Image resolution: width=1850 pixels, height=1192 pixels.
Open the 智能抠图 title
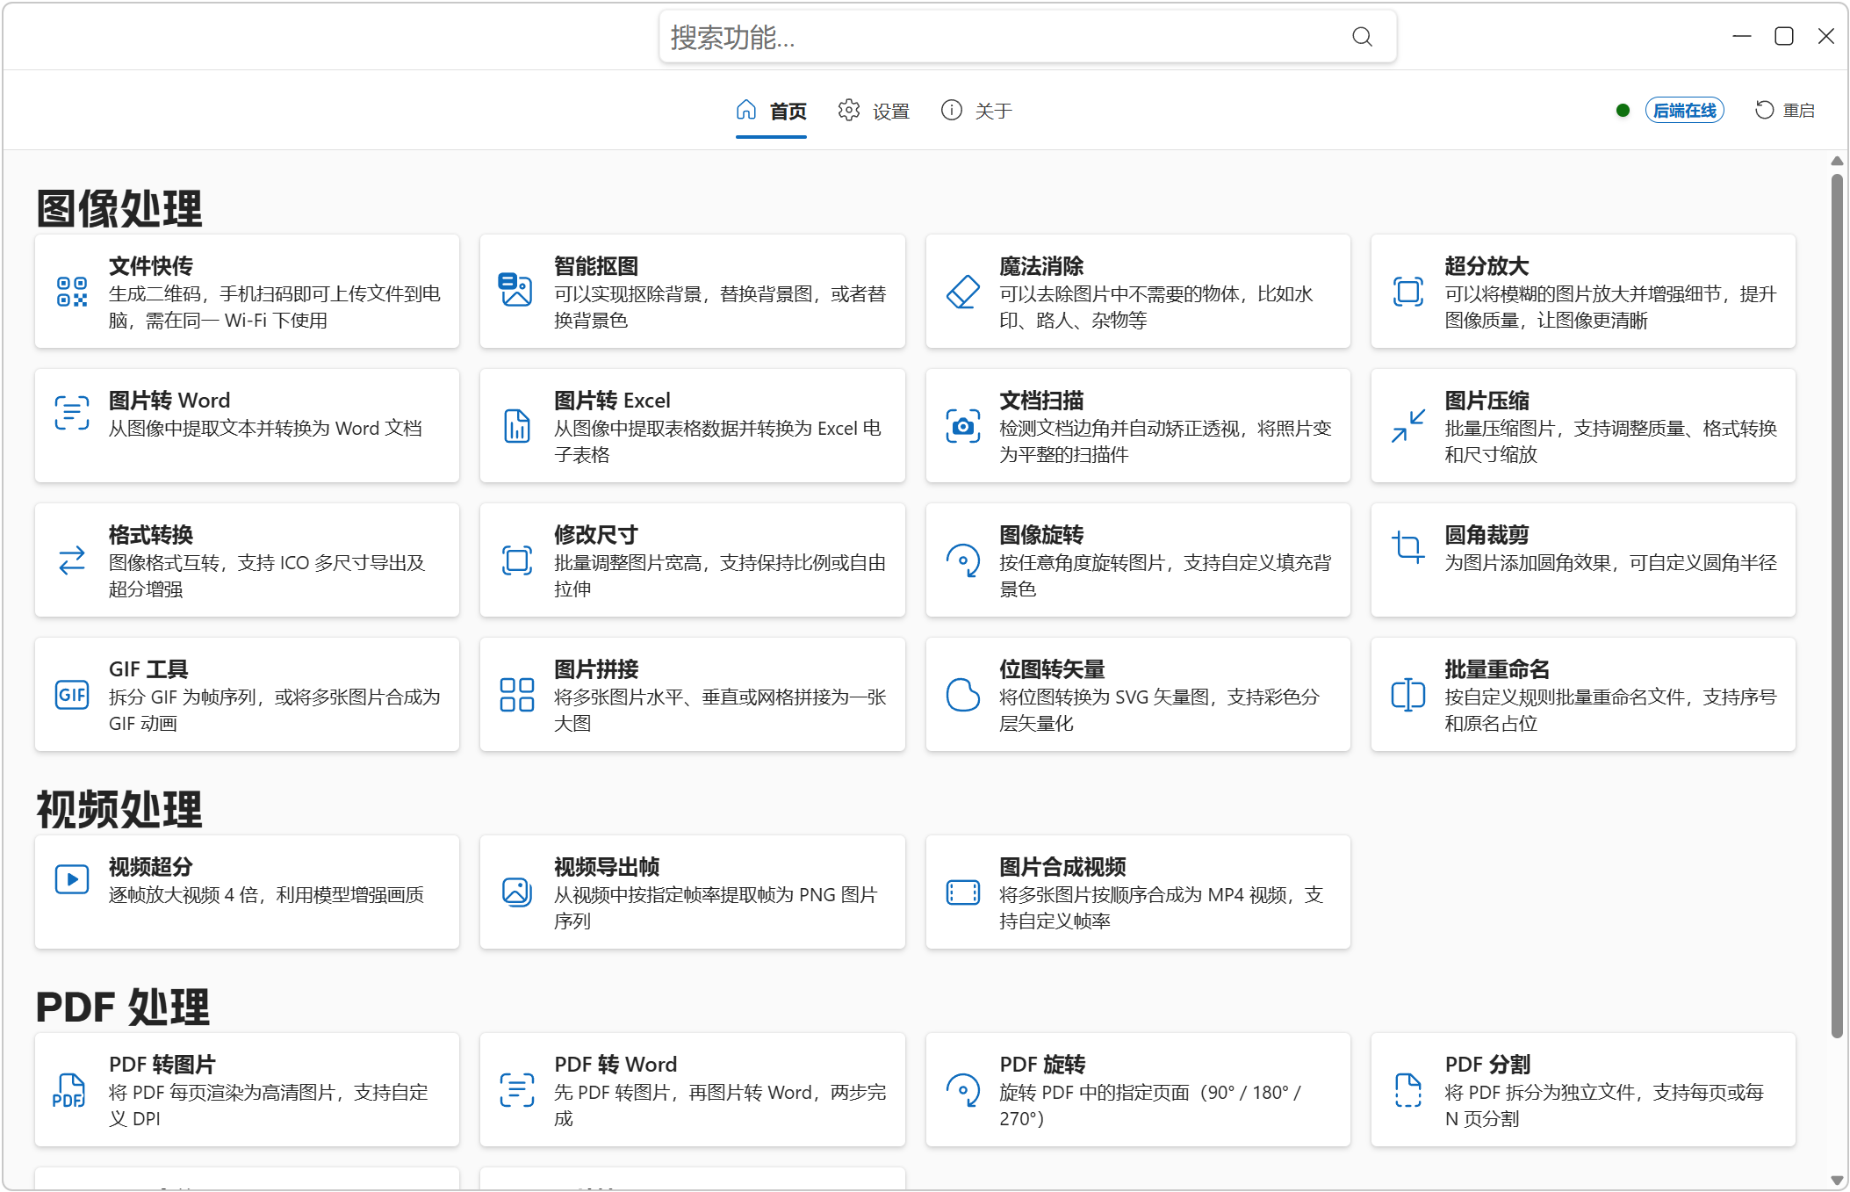tap(596, 266)
